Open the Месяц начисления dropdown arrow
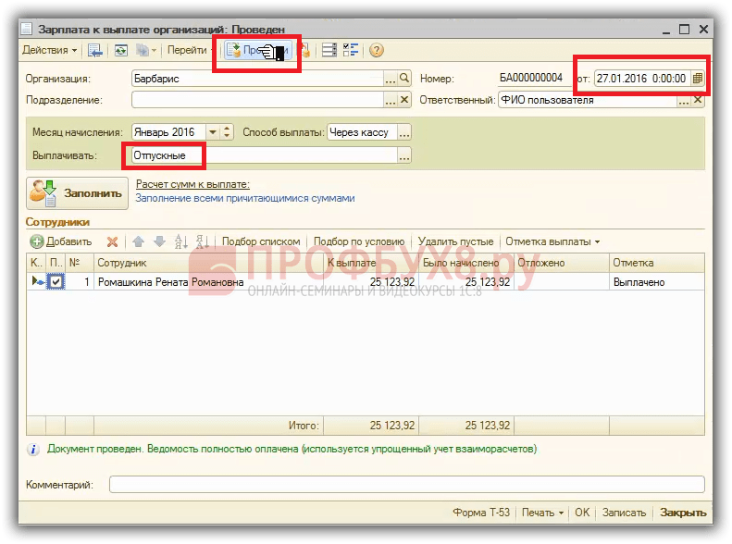 point(213,132)
